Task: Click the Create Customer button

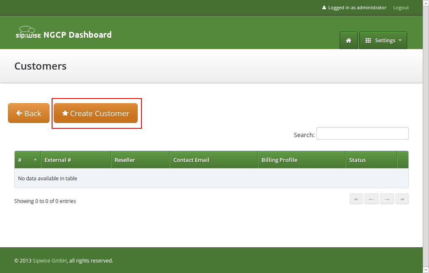Action: pos(96,113)
